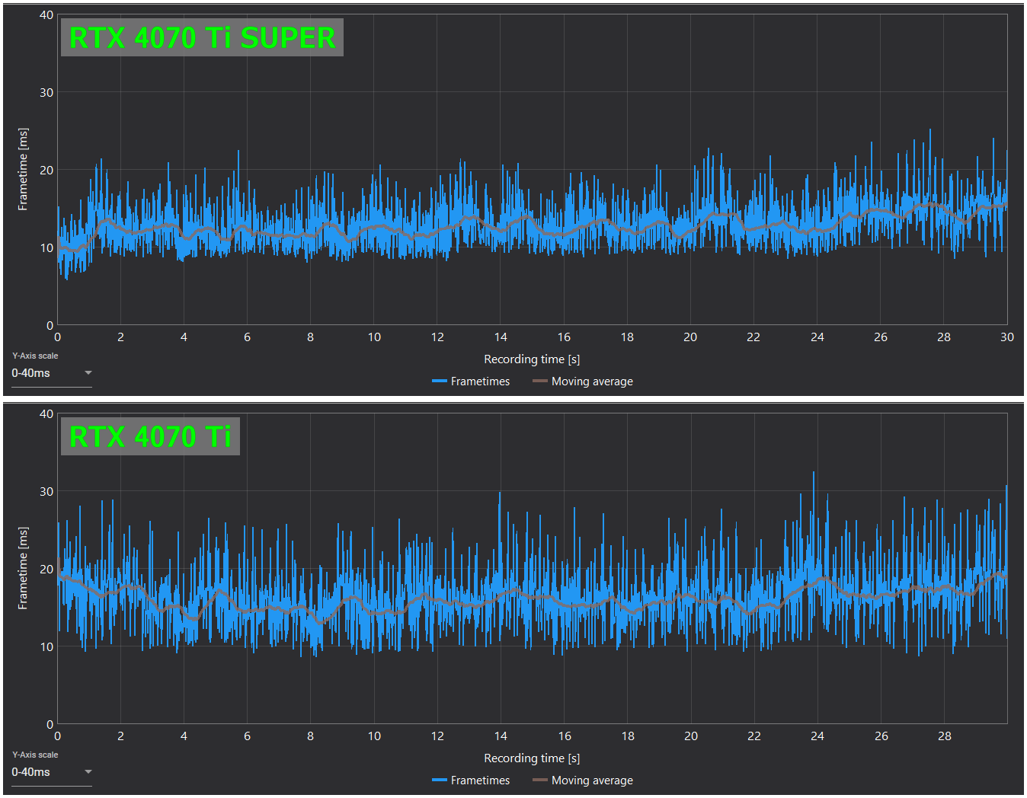This screenshot has height=798, width=1027.
Task: Click the 'Frametime [ms]' axis label in the bottom chart
Action: 23,568
